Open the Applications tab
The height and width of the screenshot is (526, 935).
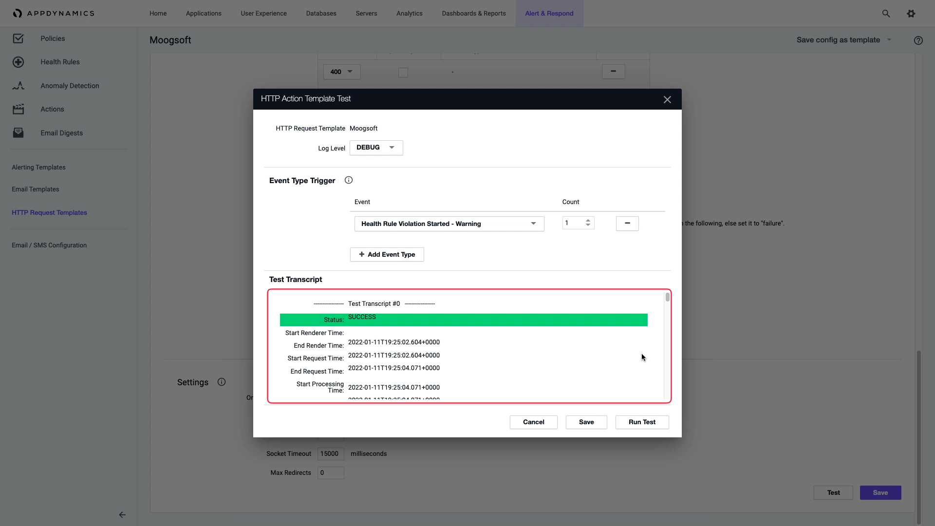coord(204,14)
